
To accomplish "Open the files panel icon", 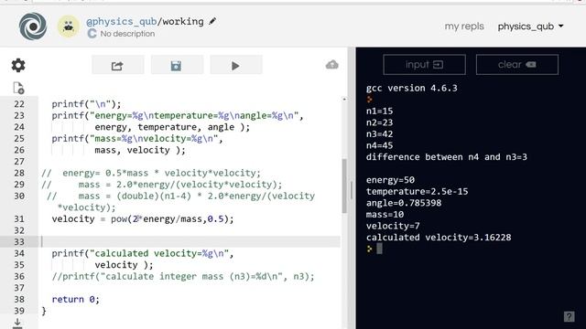I will click(x=18, y=88).
